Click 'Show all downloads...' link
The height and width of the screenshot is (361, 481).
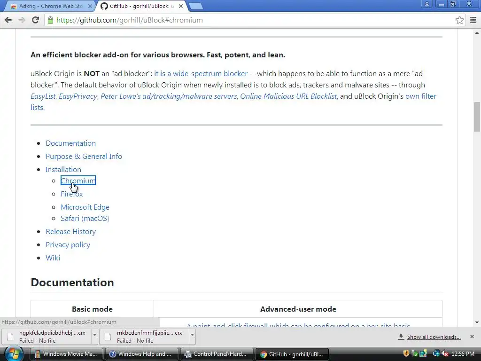434,337
